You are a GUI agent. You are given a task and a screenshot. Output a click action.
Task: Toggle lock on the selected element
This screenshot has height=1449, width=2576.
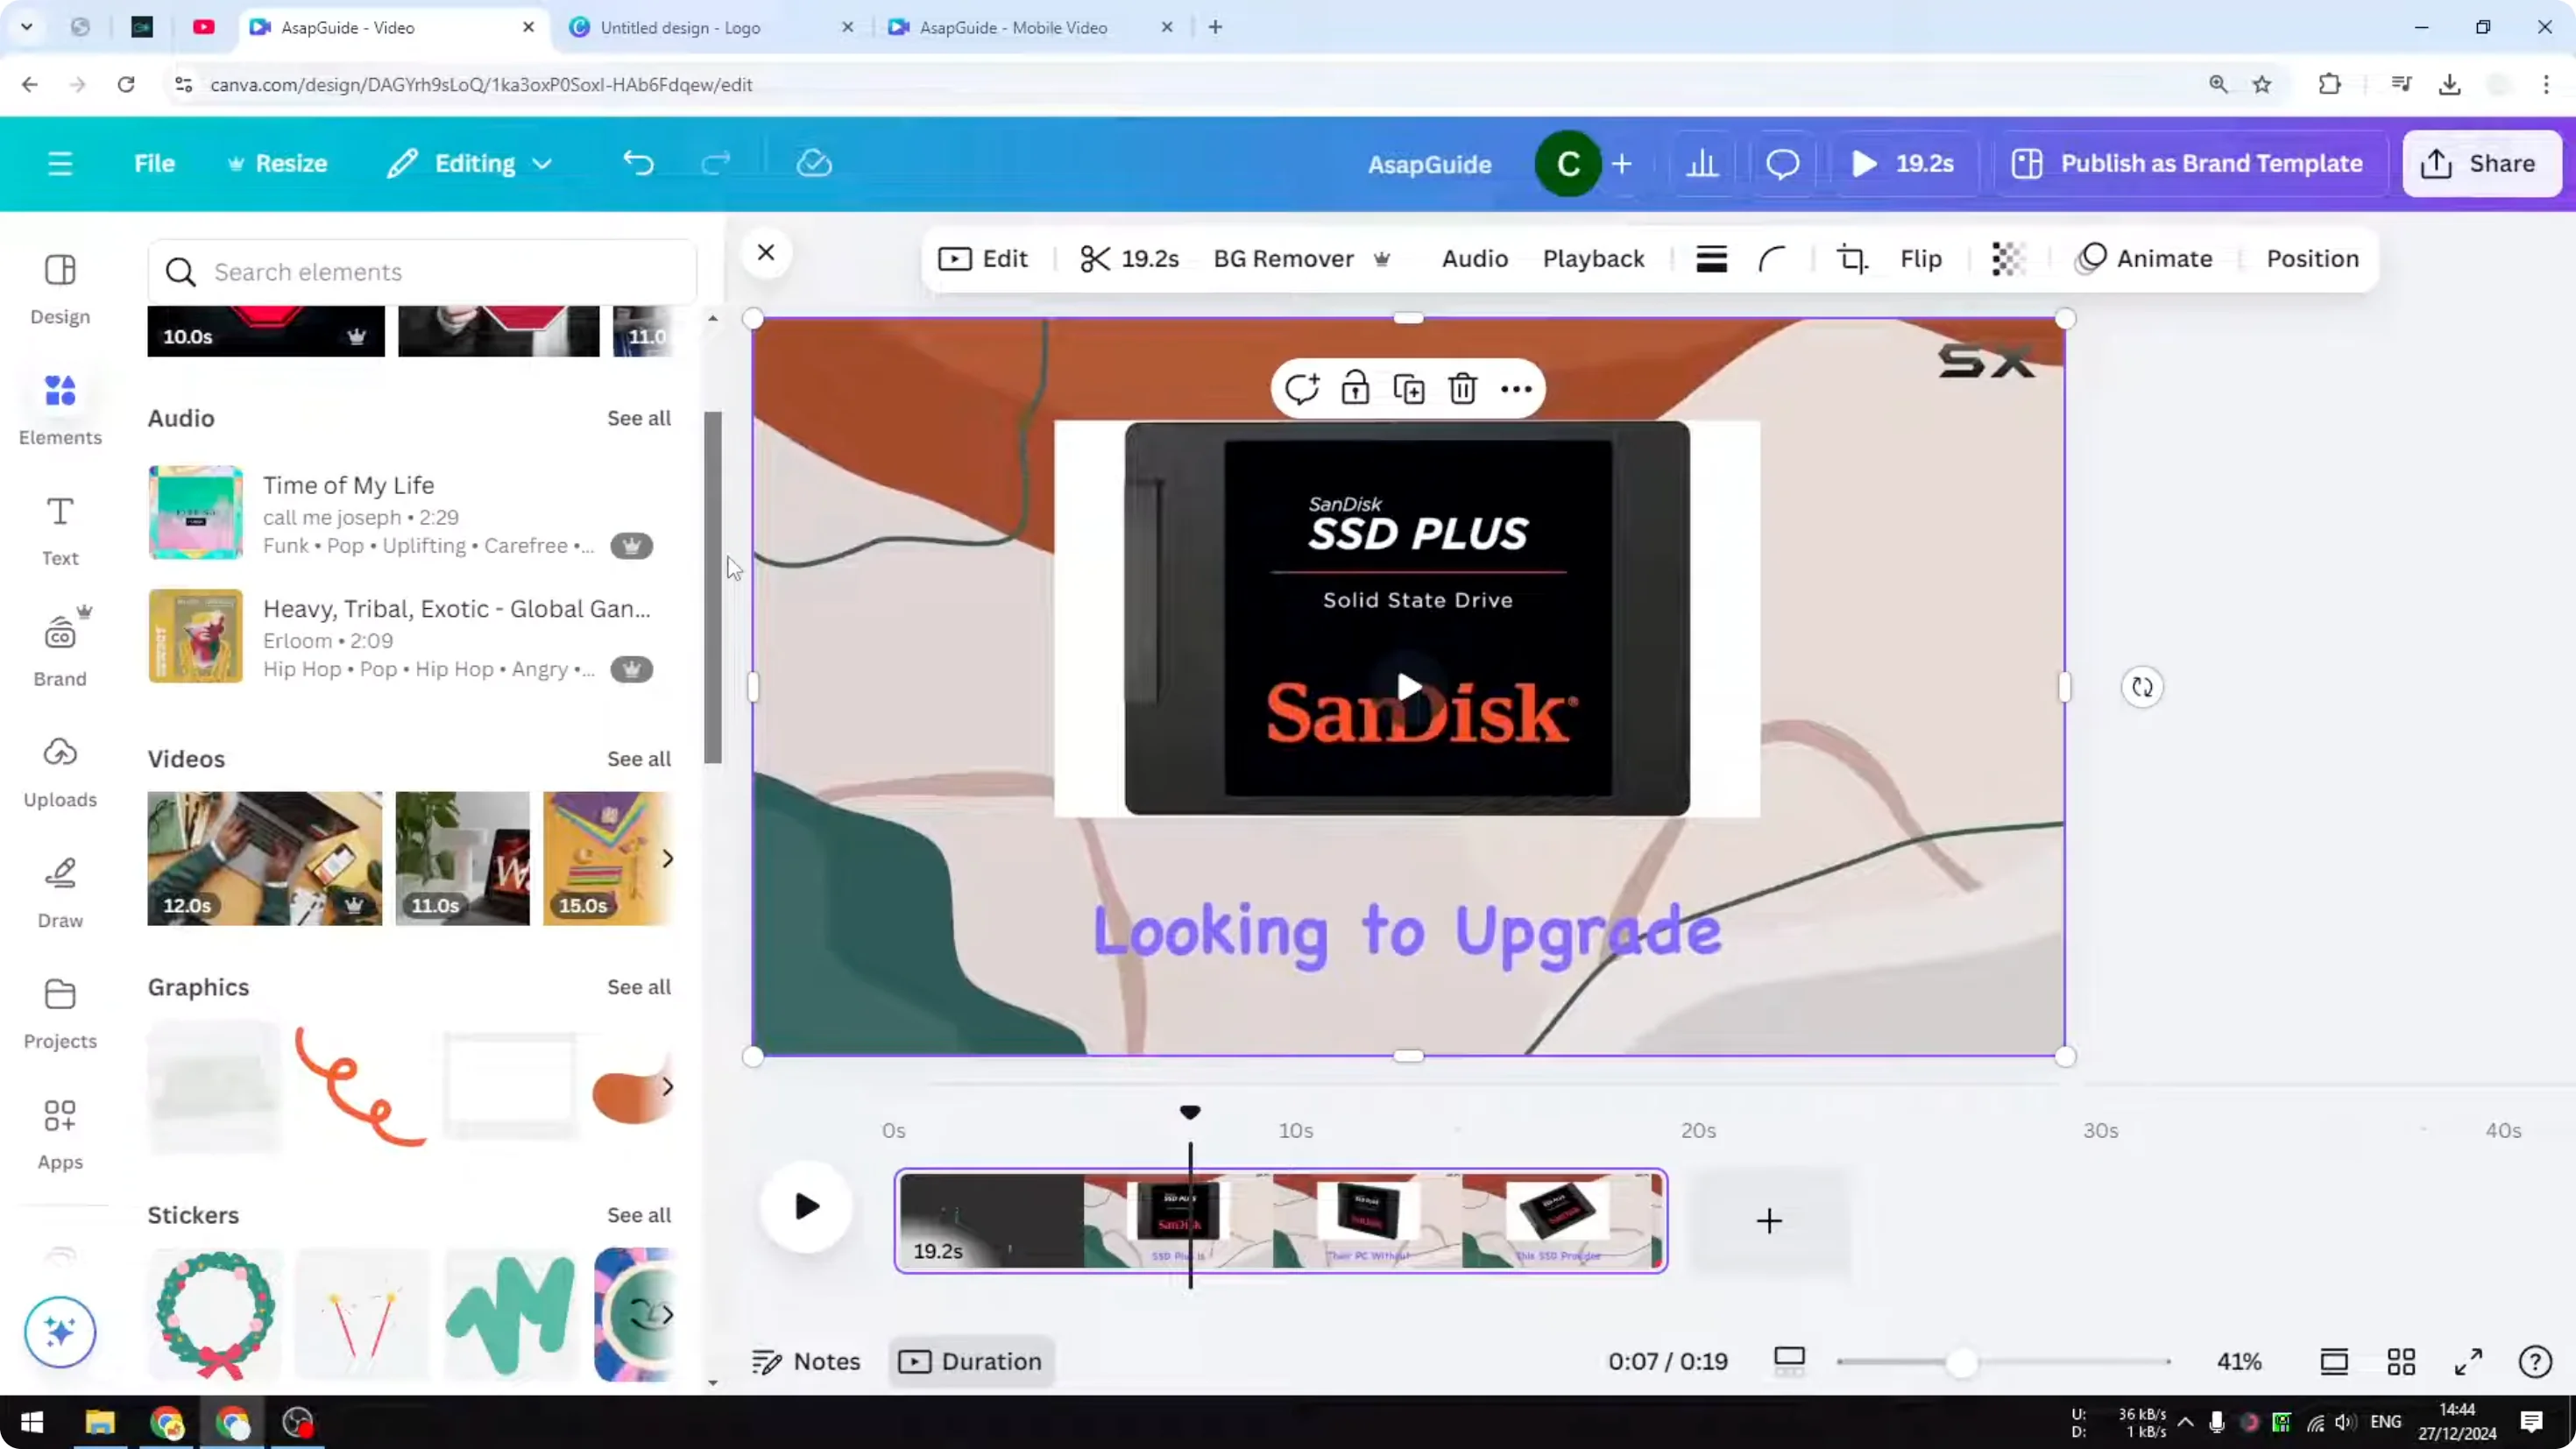(1355, 388)
